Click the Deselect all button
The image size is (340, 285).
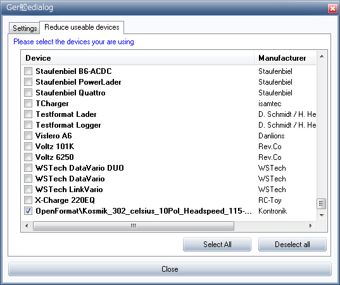tap(293, 245)
